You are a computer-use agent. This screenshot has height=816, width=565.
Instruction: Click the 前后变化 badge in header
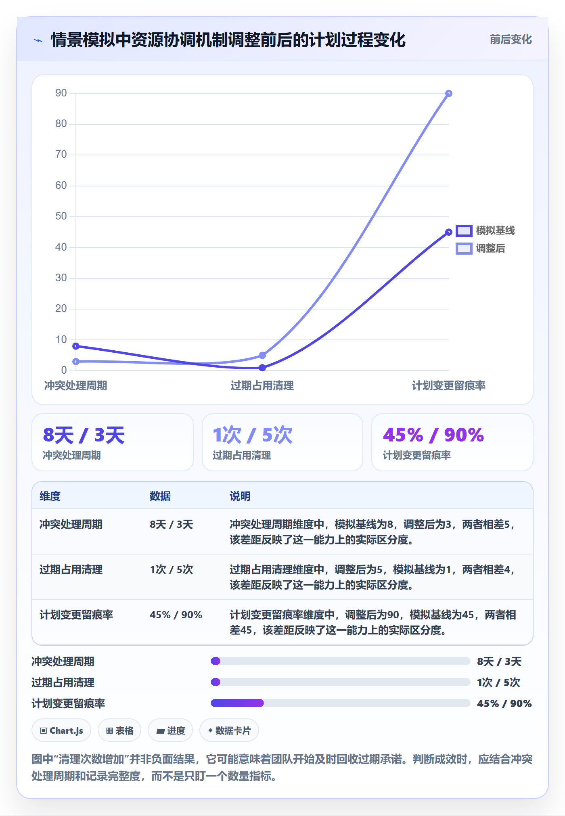pos(511,40)
